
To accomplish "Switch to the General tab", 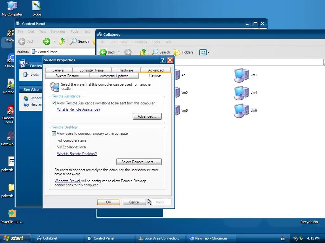I will pos(58,70).
